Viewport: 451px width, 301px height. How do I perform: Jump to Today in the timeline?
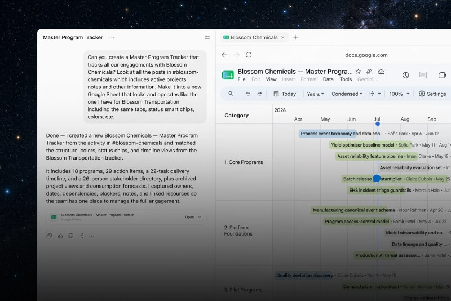point(285,94)
